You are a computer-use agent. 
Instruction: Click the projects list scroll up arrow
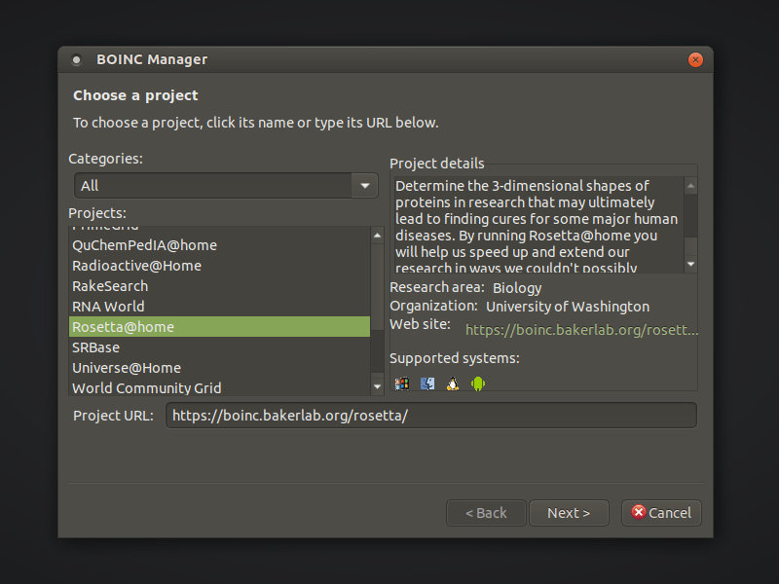tap(377, 236)
